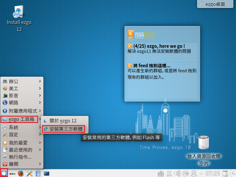Click the ezgo桌面 toolbox button
Viewport: 236px width, 177px height.
(215, 4)
